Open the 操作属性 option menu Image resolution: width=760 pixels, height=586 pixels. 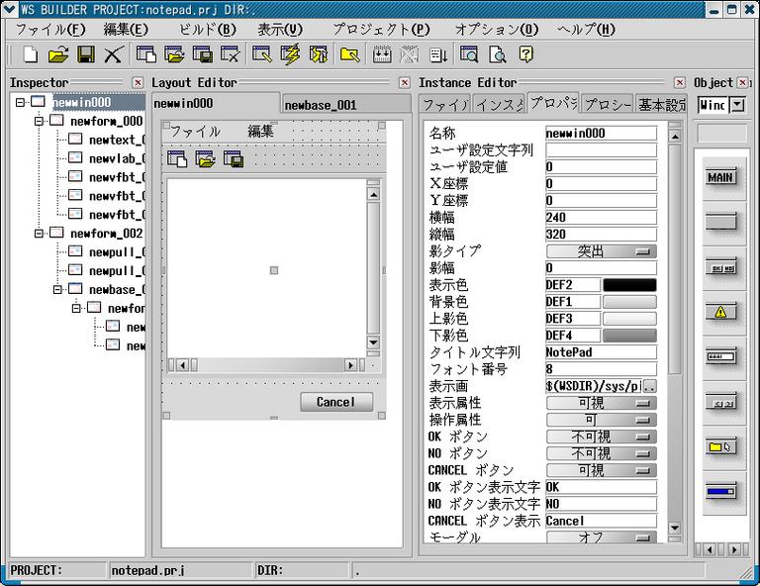(602, 420)
